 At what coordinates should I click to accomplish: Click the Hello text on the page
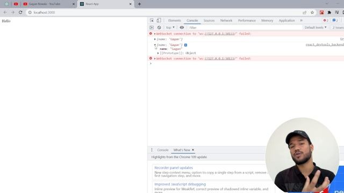click(6, 21)
